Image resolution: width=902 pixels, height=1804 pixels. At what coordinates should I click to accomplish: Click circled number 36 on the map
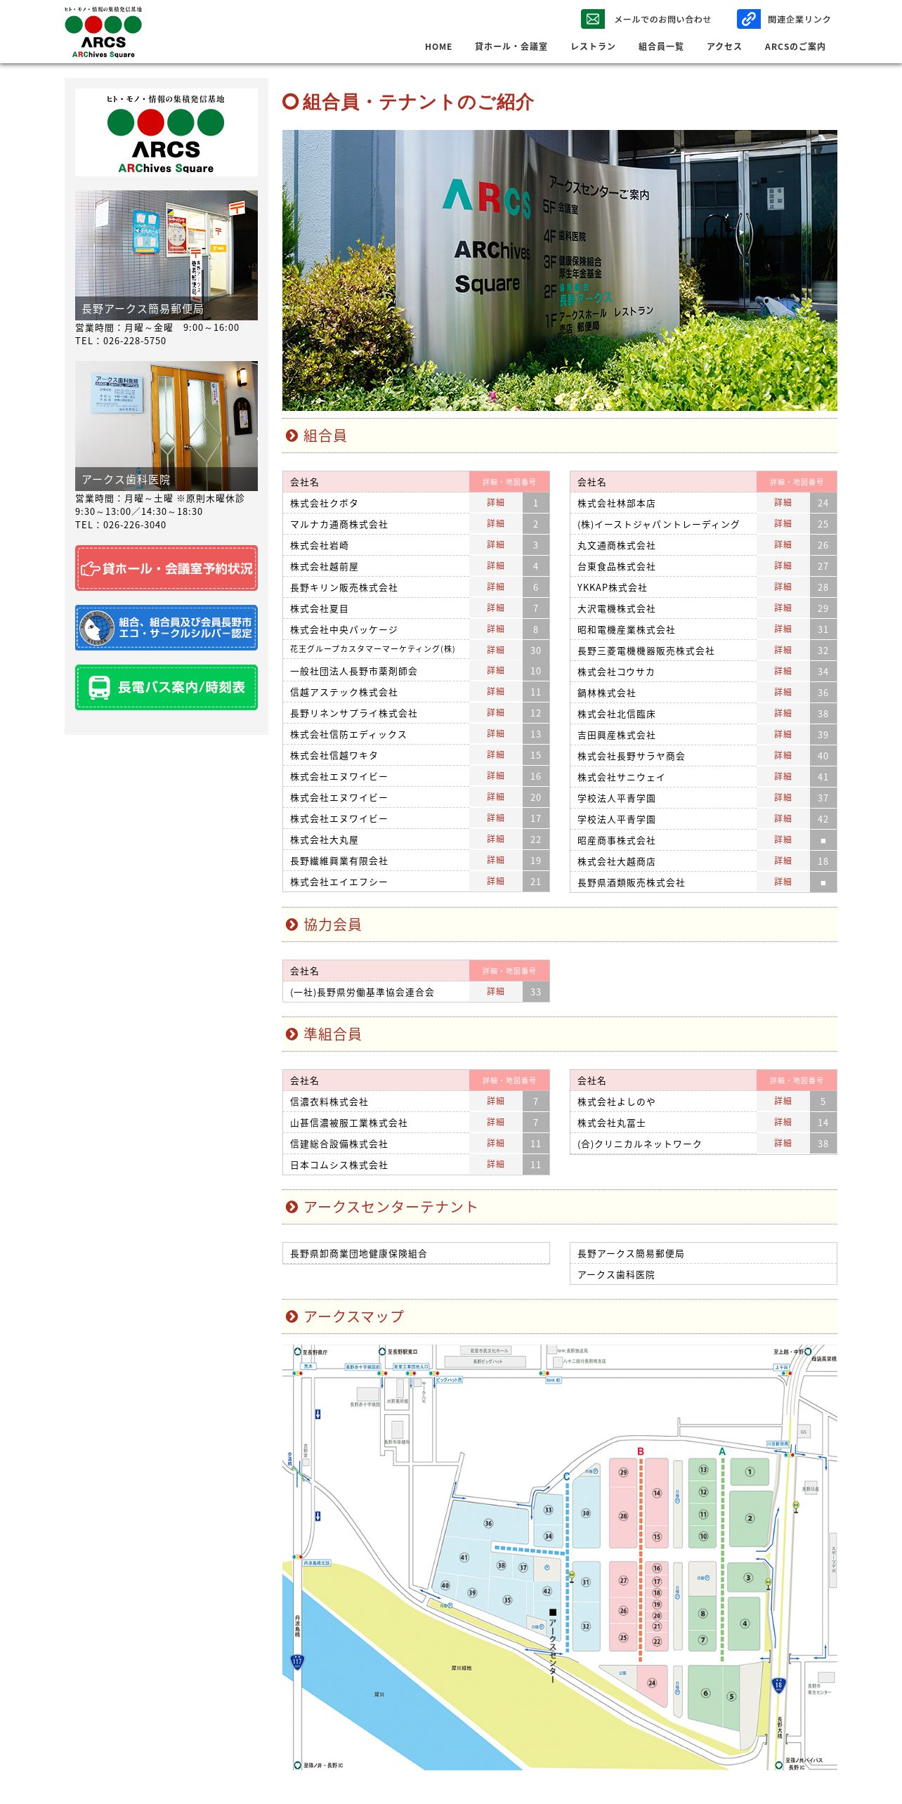pyautogui.click(x=488, y=1523)
